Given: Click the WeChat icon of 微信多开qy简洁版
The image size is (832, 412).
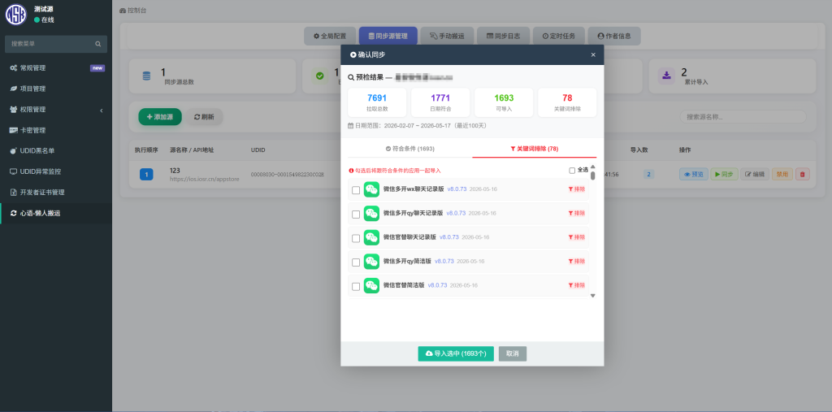Looking at the screenshot, I should tap(371, 262).
